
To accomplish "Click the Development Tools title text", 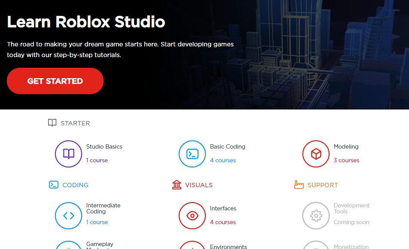I will pyautogui.click(x=351, y=208).
